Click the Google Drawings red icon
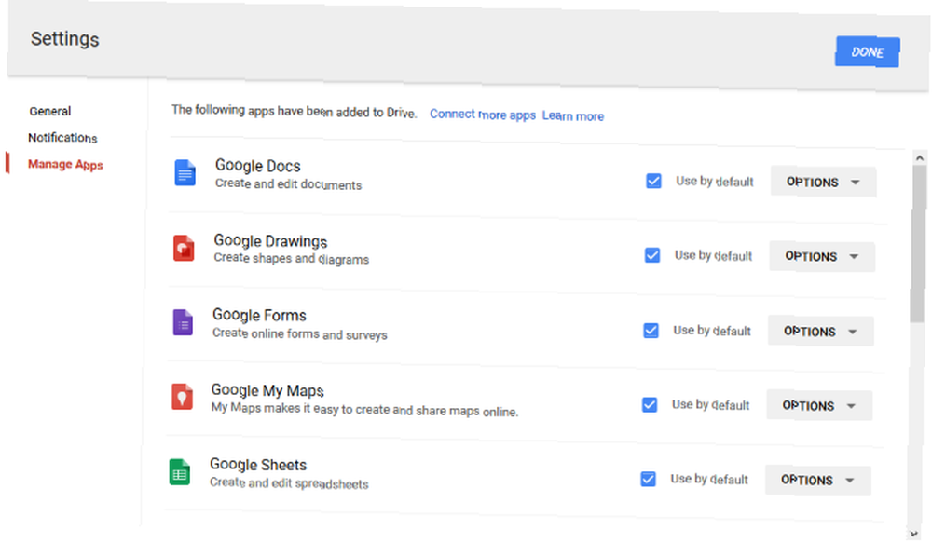Viewport: 932px width, 543px height. (x=184, y=248)
